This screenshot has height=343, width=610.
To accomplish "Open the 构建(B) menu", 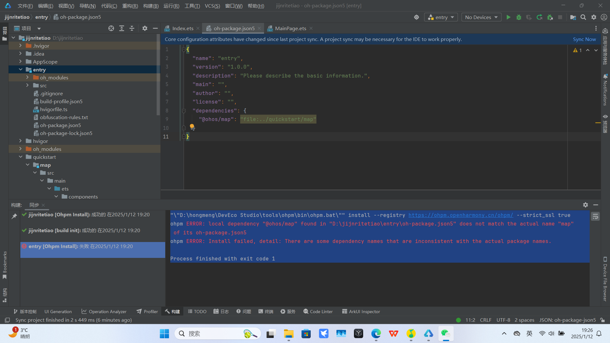I will point(151,6).
